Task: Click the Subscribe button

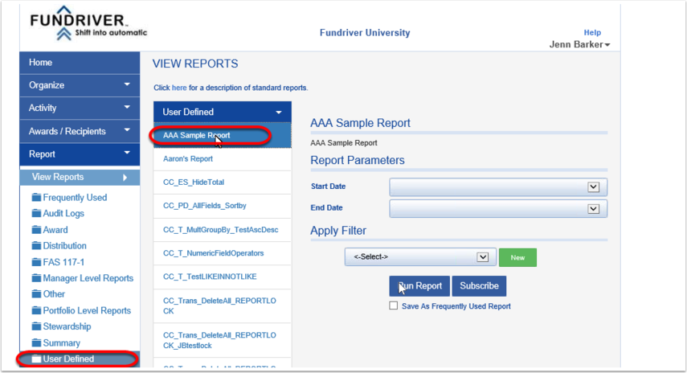Action: point(479,285)
